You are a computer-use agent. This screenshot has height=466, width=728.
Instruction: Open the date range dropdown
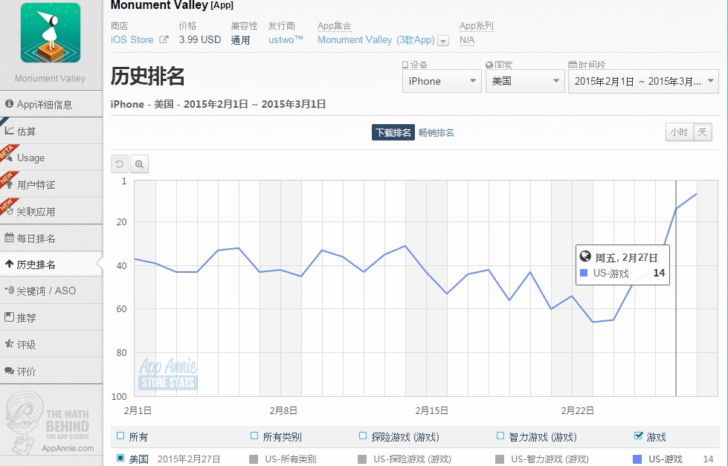pyautogui.click(x=643, y=81)
